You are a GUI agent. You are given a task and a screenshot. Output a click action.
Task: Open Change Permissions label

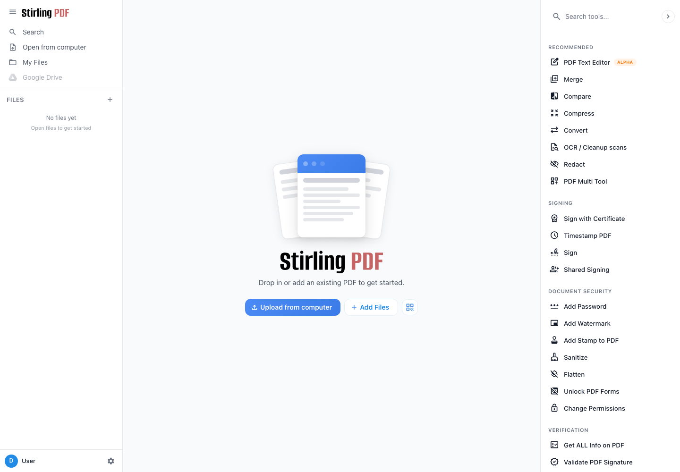coord(594,408)
